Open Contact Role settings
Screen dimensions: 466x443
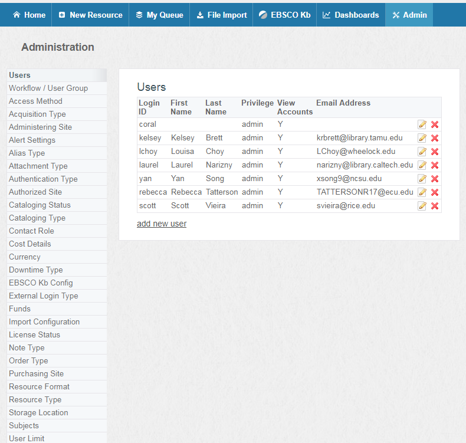coord(57,231)
